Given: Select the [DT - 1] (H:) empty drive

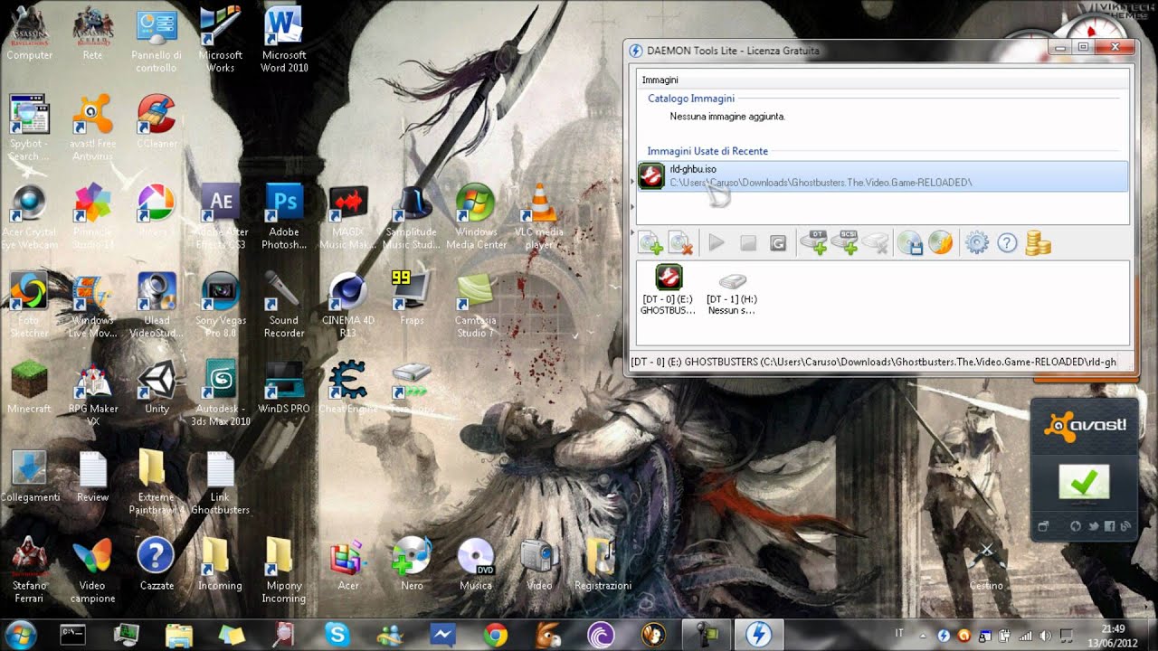Looking at the screenshot, I should (x=732, y=293).
